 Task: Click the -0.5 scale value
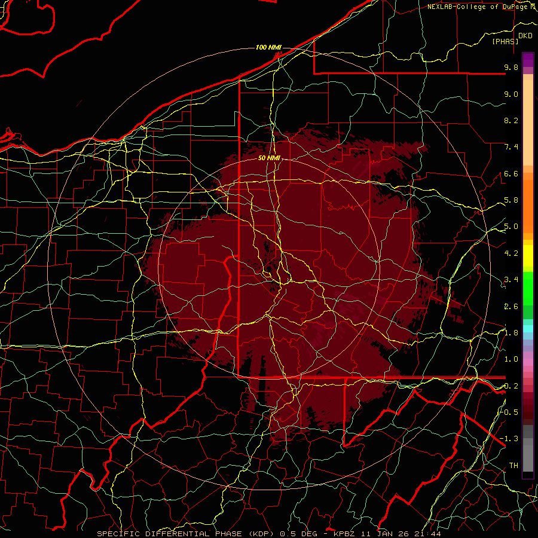click(509, 412)
